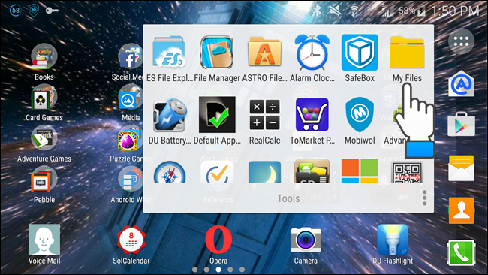Open the blue @ mail app
The image size is (488, 275).
[x=461, y=83]
